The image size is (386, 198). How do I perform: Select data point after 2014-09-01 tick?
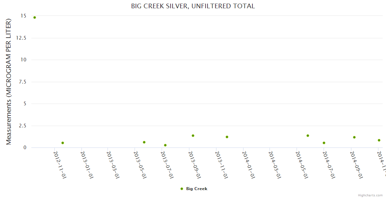(x=354, y=137)
